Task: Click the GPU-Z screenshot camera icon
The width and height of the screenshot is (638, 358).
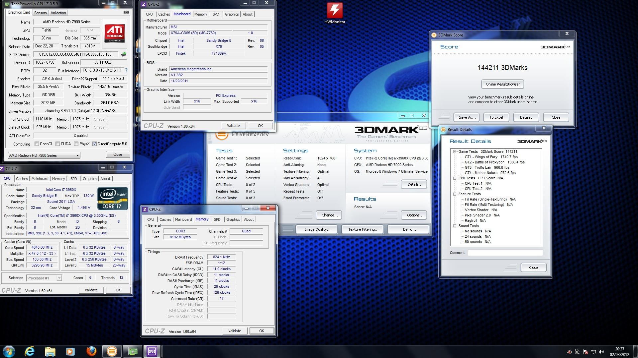Action: (x=126, y=12)
